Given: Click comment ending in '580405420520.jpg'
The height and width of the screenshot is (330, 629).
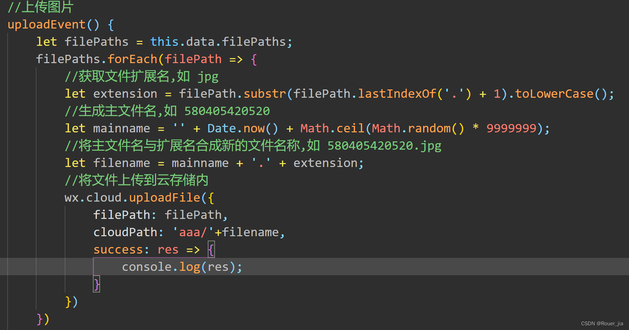Looking at the screenshot, I should (253, 146).
